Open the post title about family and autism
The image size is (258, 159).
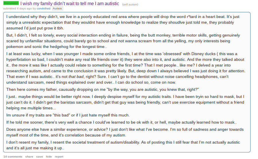(x=70, y=4)
